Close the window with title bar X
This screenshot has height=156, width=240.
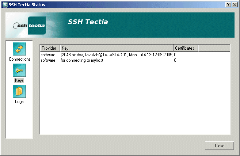coord(235,4)
